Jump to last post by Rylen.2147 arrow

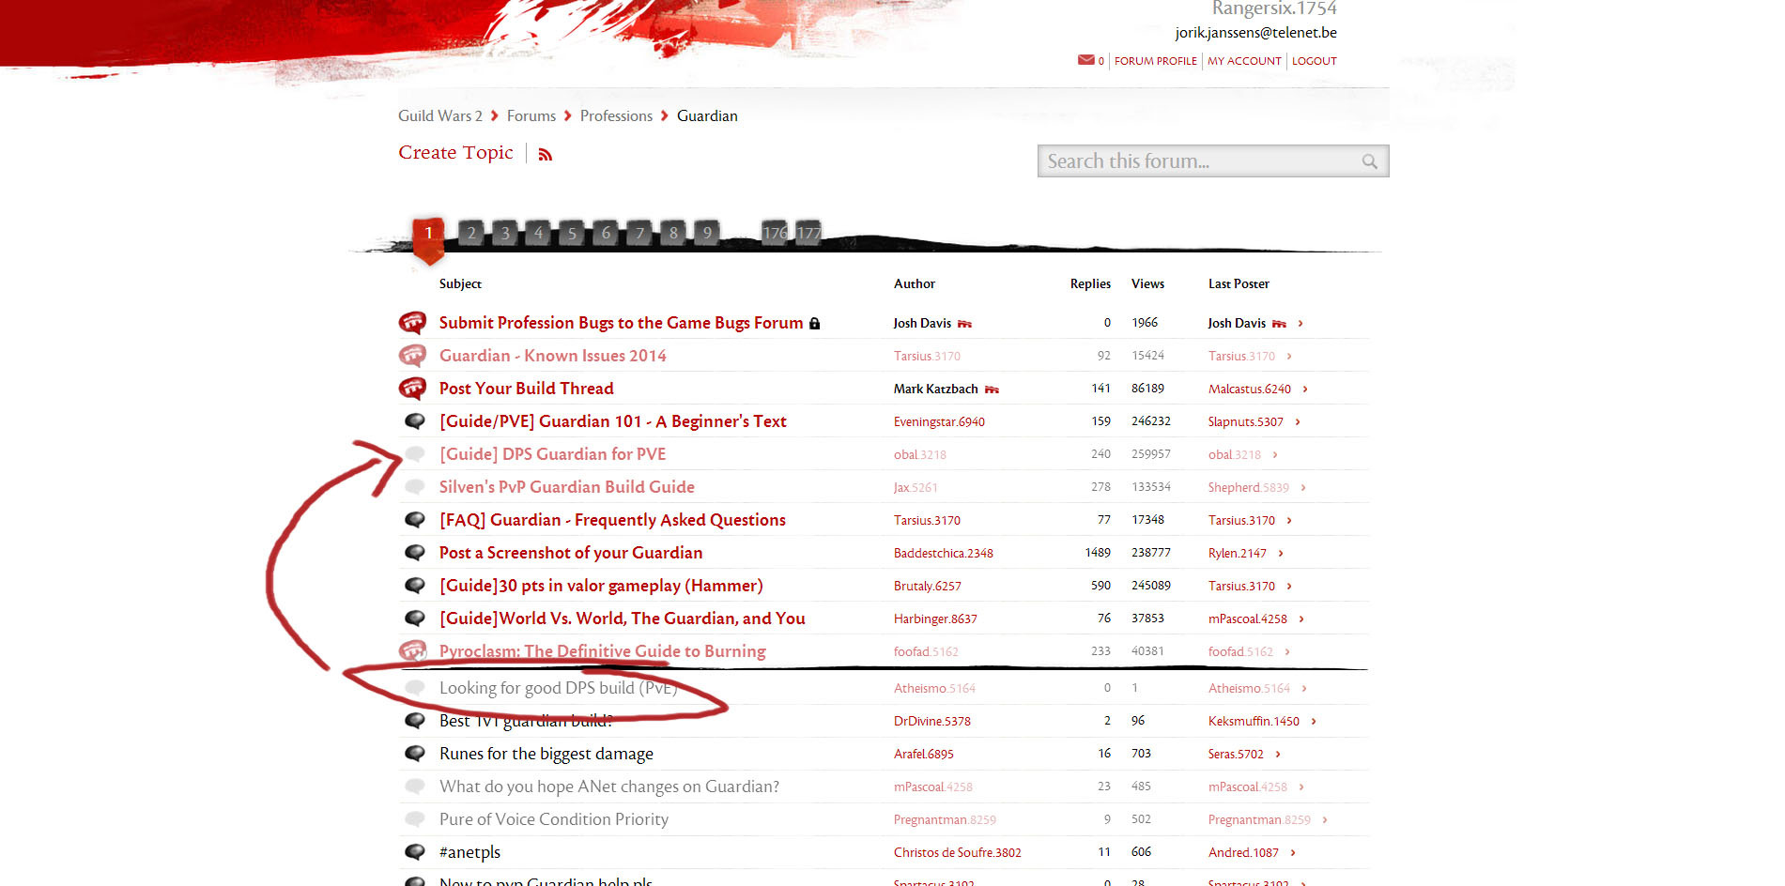tap(1281, 553)
